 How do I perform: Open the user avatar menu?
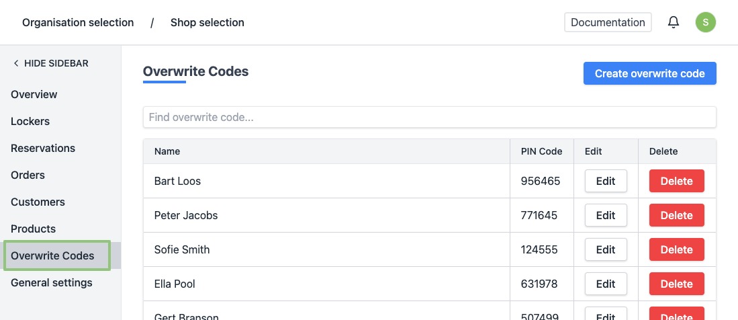pos(706,22)
